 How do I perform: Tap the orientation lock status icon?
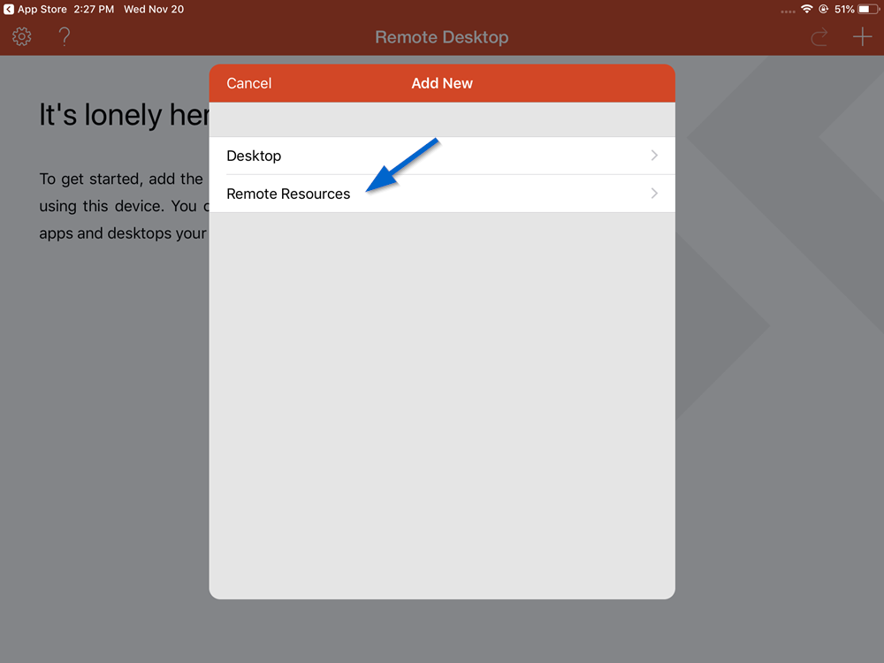[x=824, y=9]
